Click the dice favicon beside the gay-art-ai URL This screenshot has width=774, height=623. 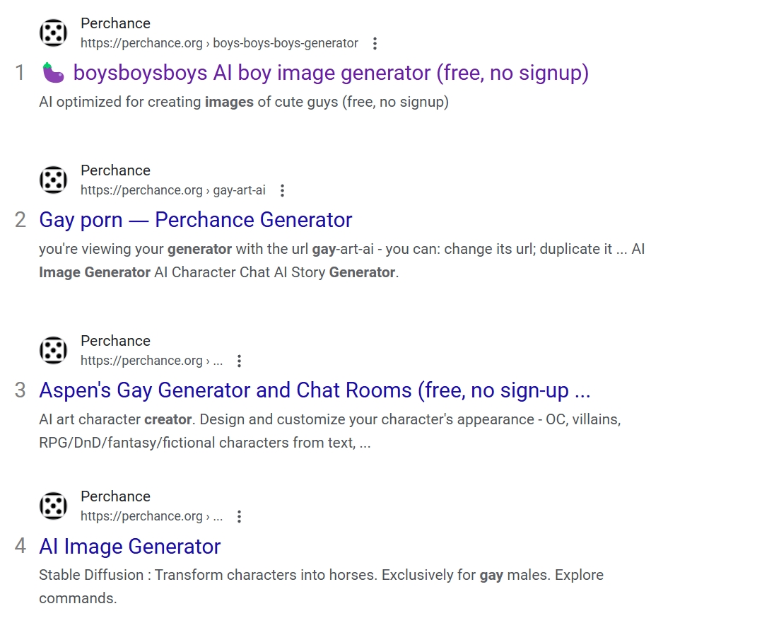(x=53, y=180)
